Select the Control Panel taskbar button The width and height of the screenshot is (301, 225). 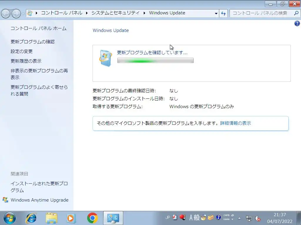coord(113,218)
